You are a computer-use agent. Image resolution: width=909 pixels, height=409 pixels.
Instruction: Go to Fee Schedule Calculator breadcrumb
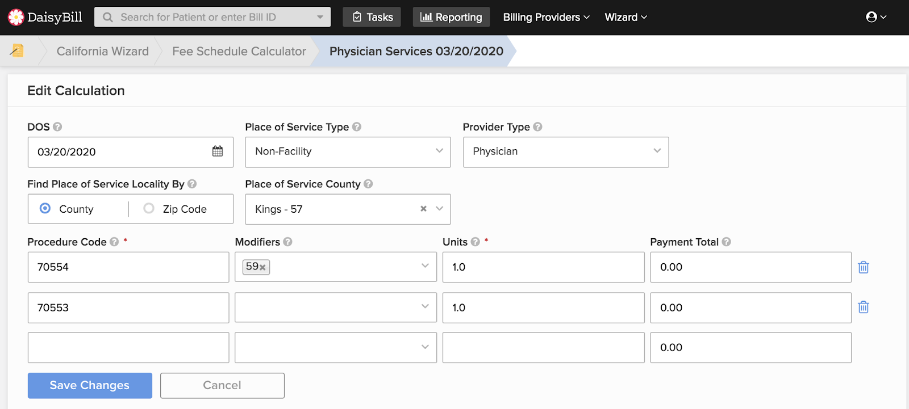tap(239, 51)
